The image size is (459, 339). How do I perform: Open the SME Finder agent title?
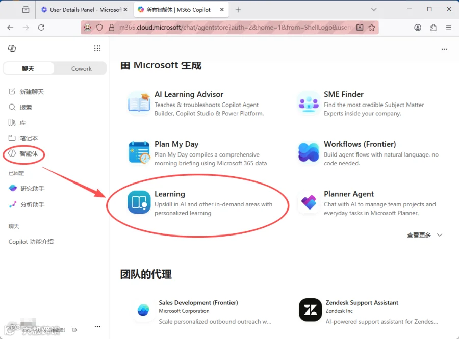pyautogui.click(x=344, y=94)
